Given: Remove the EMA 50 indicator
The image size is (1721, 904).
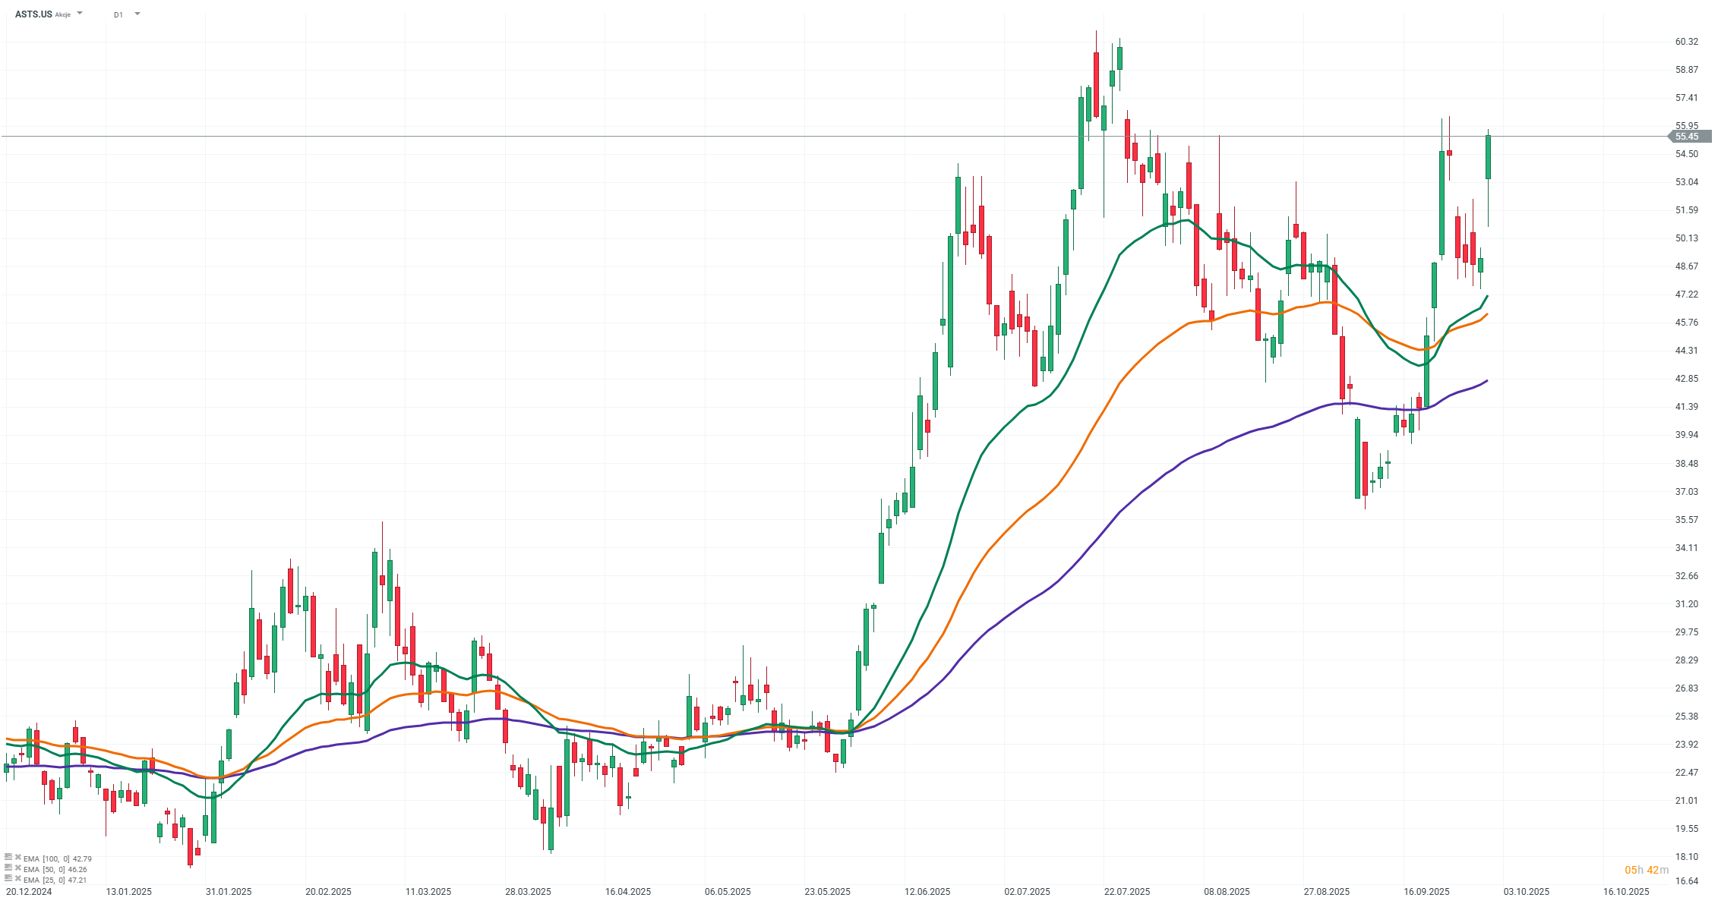Looking at the screenshot, I should pos(17,868).
